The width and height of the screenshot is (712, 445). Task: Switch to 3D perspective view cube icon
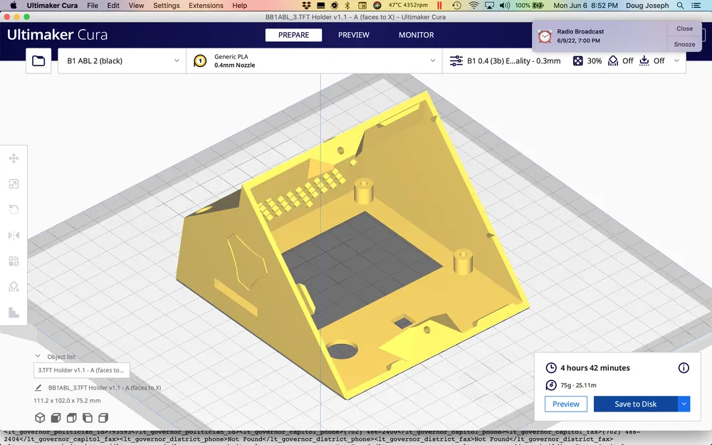click(40, 417)
